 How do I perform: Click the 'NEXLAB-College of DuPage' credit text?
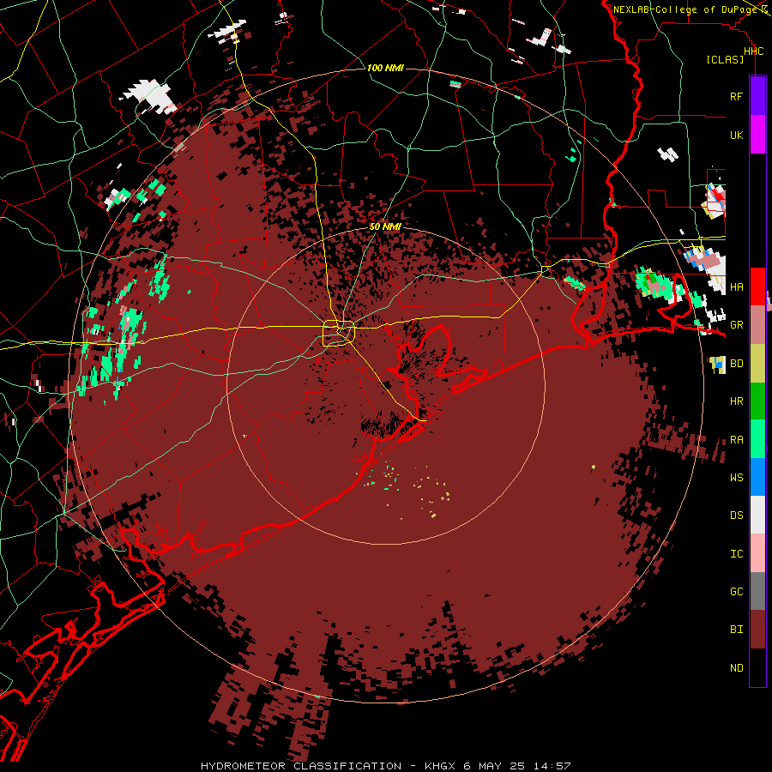[685, 9]
